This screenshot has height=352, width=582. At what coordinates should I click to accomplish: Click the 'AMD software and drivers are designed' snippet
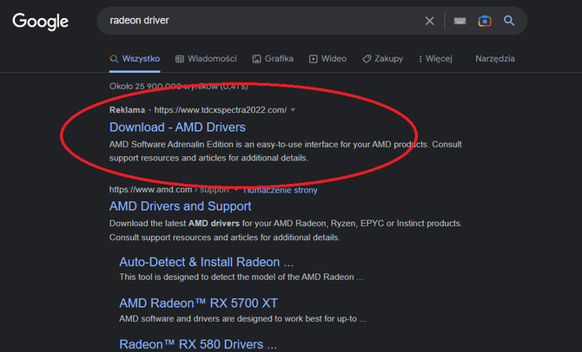point(242,319)
